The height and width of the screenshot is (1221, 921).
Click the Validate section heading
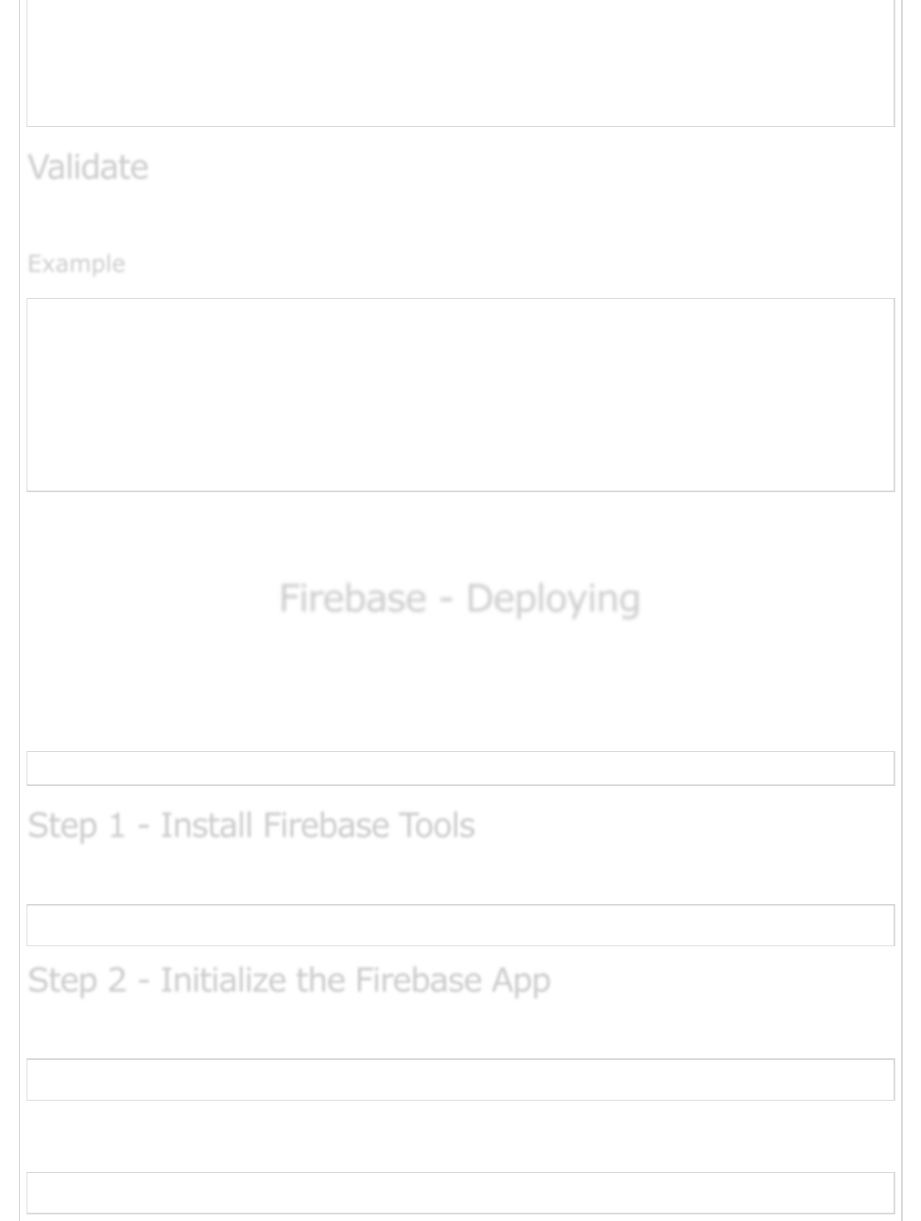88,168
